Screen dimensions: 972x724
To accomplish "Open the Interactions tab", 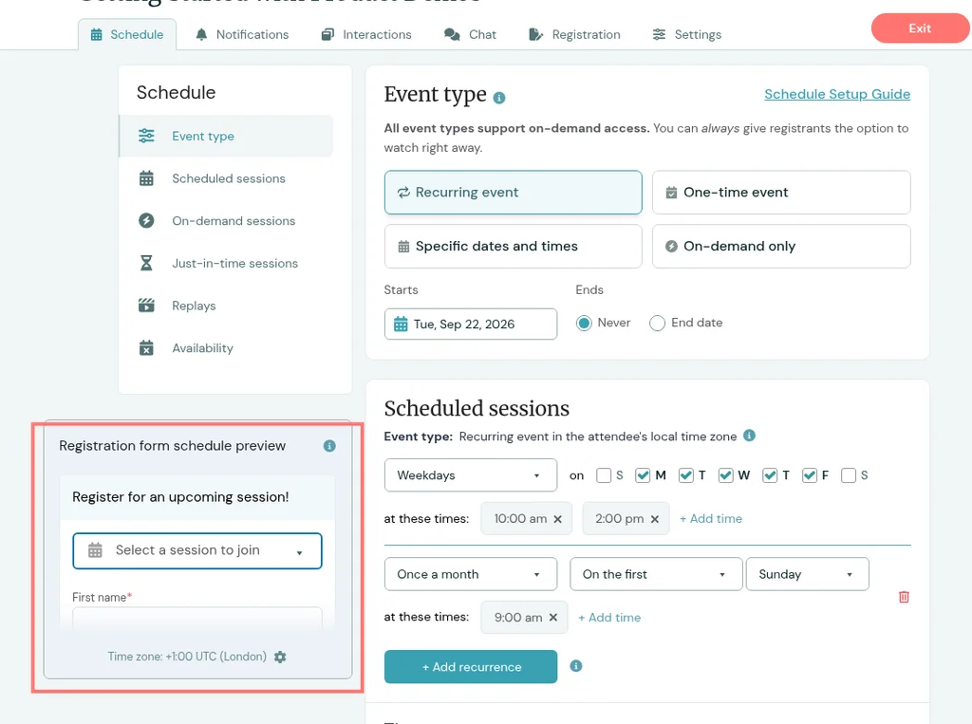I will click(x=366, y=35).
